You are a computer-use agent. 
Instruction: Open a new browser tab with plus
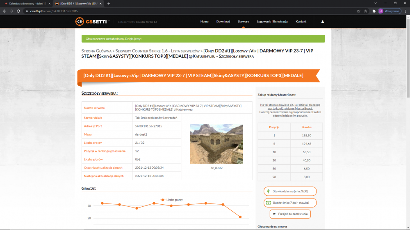pos(109,4)
